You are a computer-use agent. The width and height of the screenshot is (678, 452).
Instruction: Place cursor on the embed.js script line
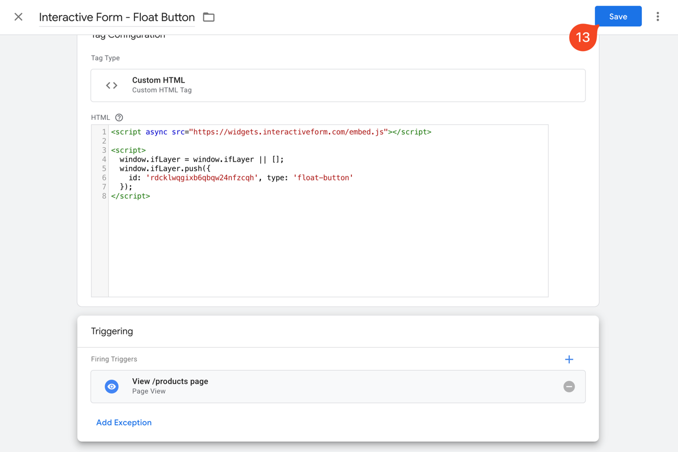(x=271, y=132)
